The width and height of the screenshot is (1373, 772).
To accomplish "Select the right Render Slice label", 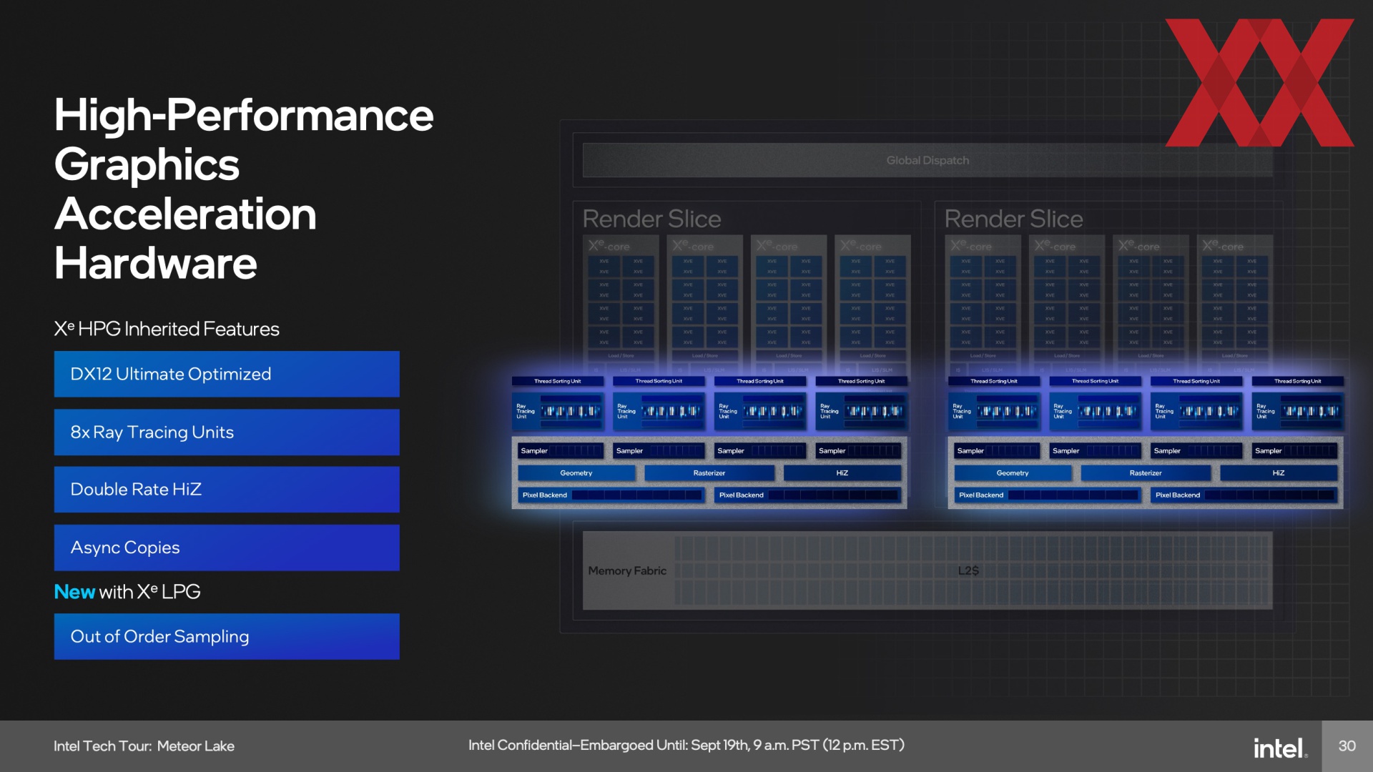I will [1013, 219].
